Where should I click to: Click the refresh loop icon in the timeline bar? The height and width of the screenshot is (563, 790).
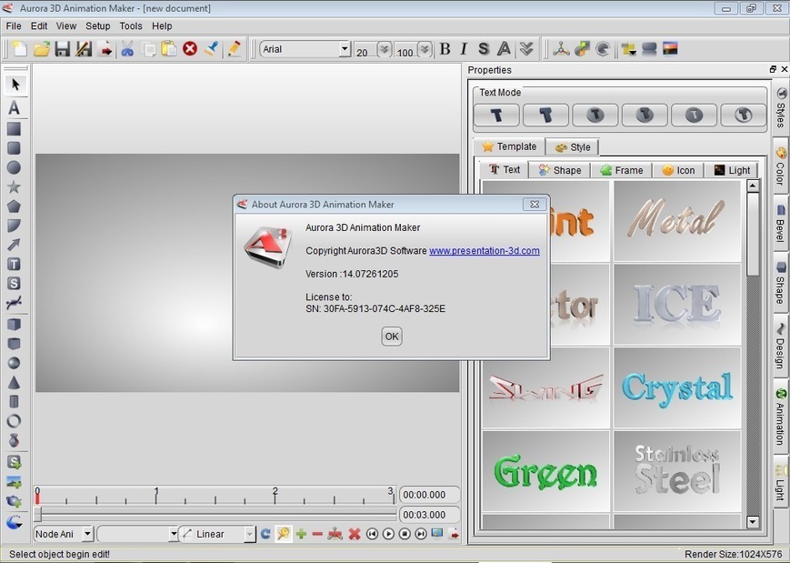(265, 534)
